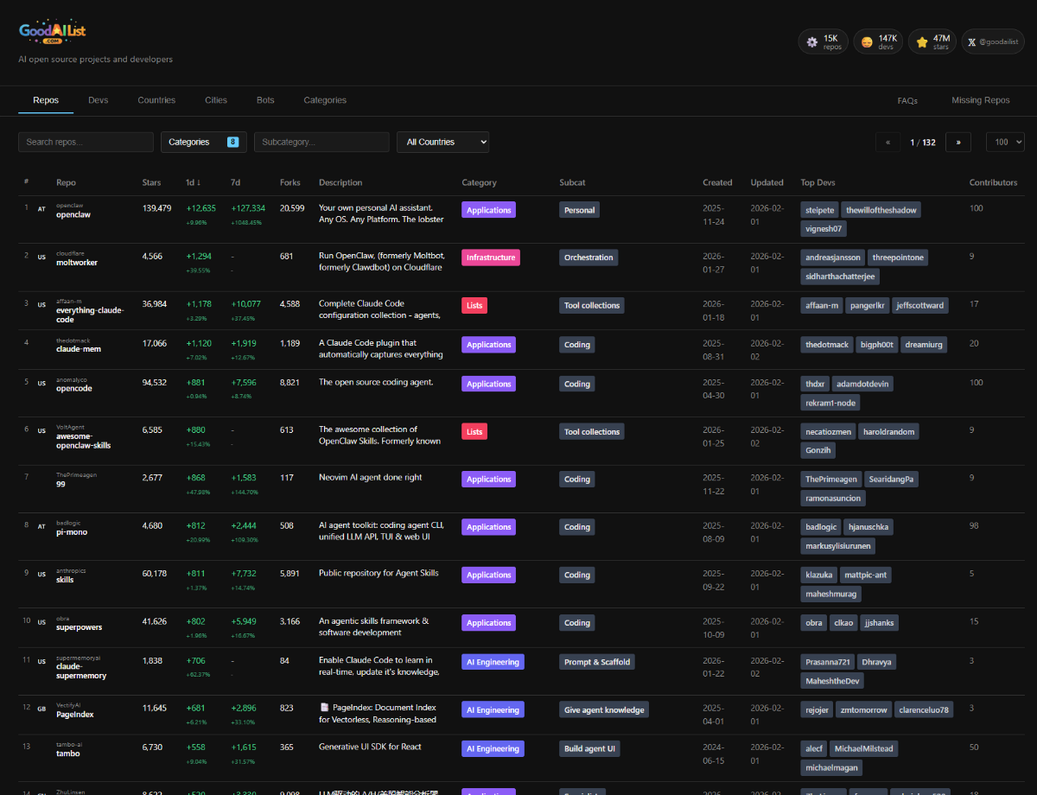Sort the table by Stars column

point(151,182)
